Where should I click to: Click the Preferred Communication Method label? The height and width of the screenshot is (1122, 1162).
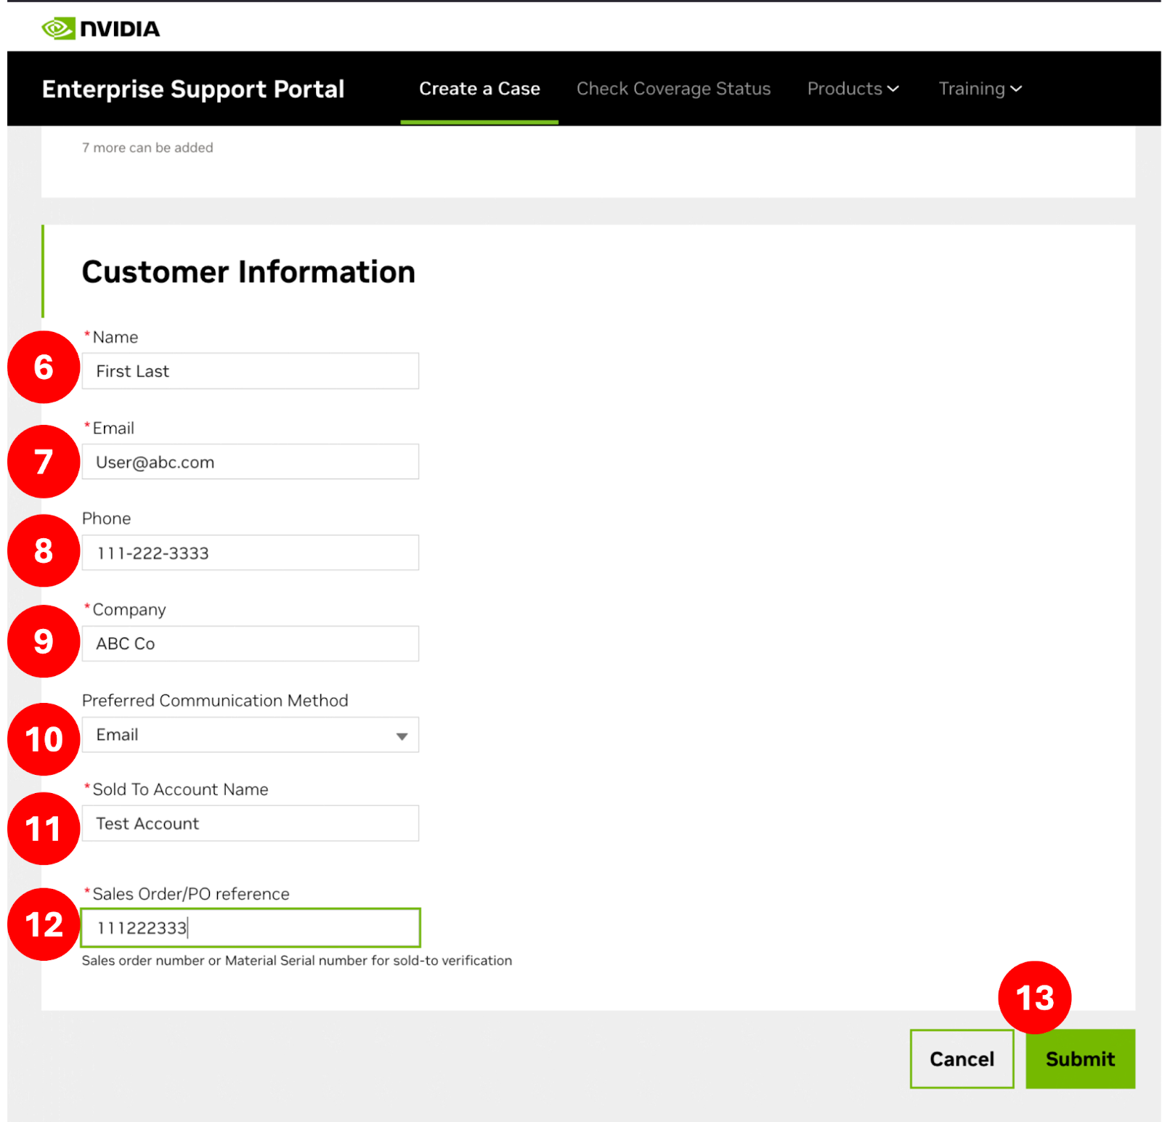(x=215, y=701)
